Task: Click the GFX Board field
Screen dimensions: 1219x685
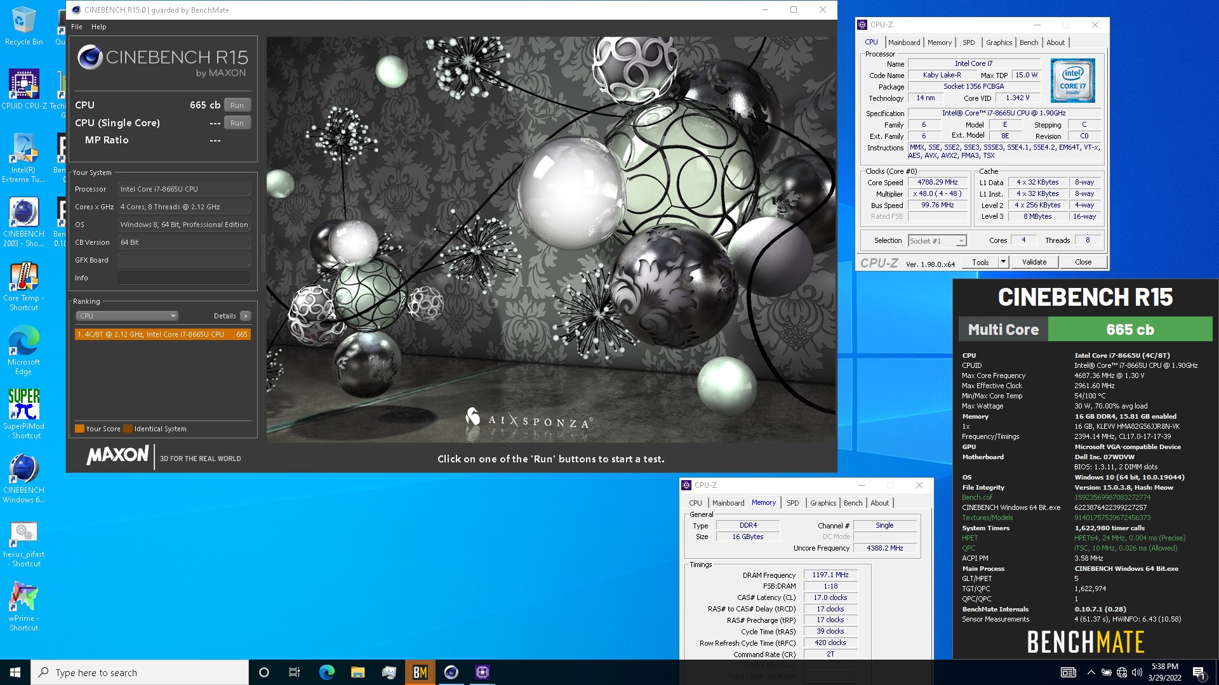Action: [x=184, y=260]
